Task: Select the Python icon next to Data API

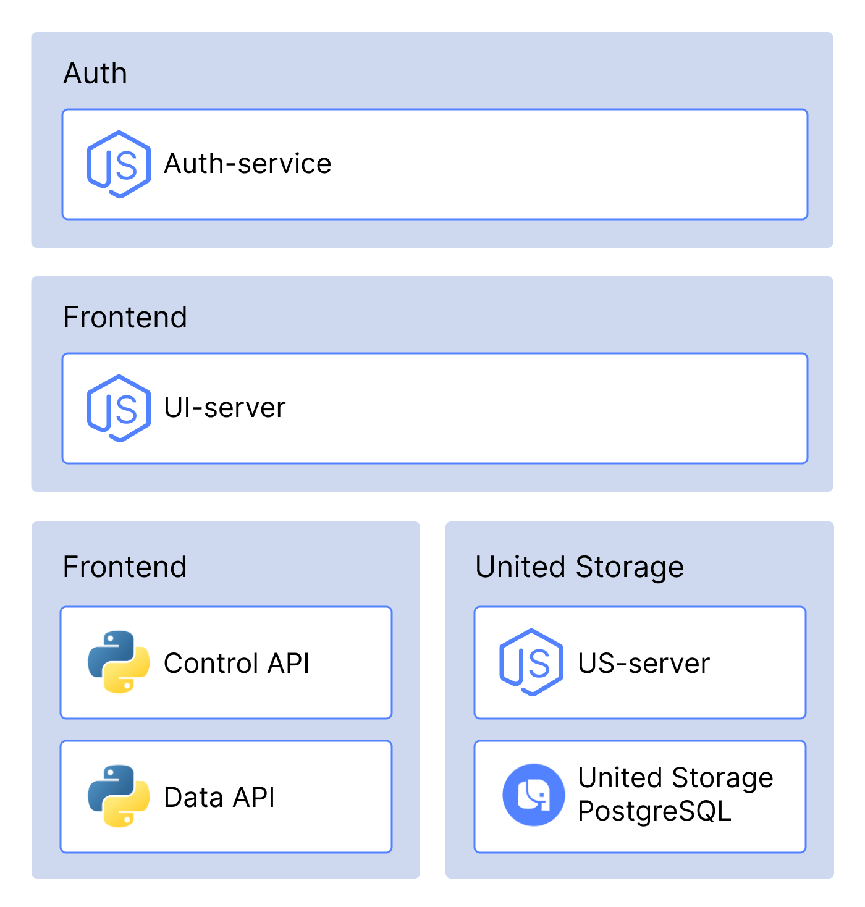Action: tap(119, 796)
